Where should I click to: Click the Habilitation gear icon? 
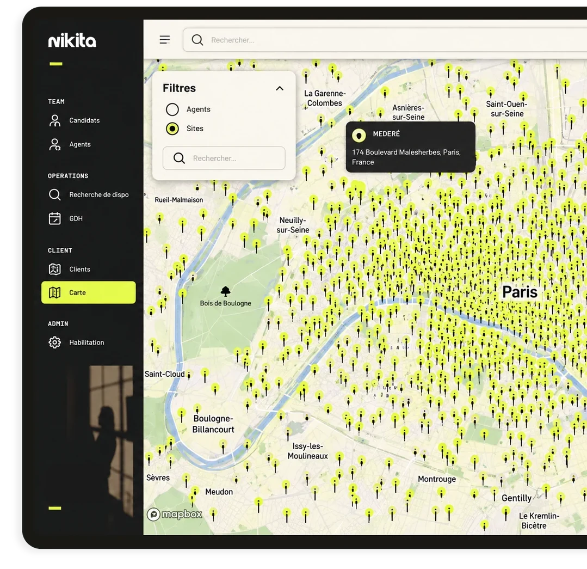tap(54, 342)
